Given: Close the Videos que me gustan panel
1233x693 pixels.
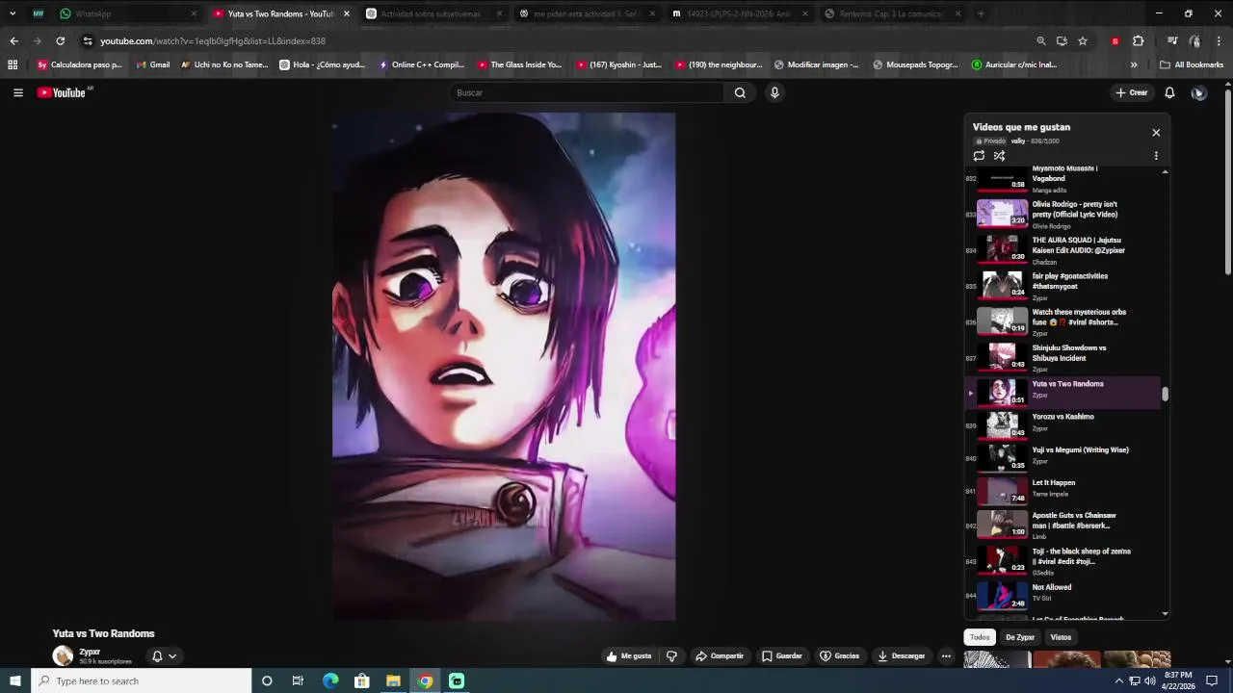Looking at the screenshot, I should tap(1156, 133).
